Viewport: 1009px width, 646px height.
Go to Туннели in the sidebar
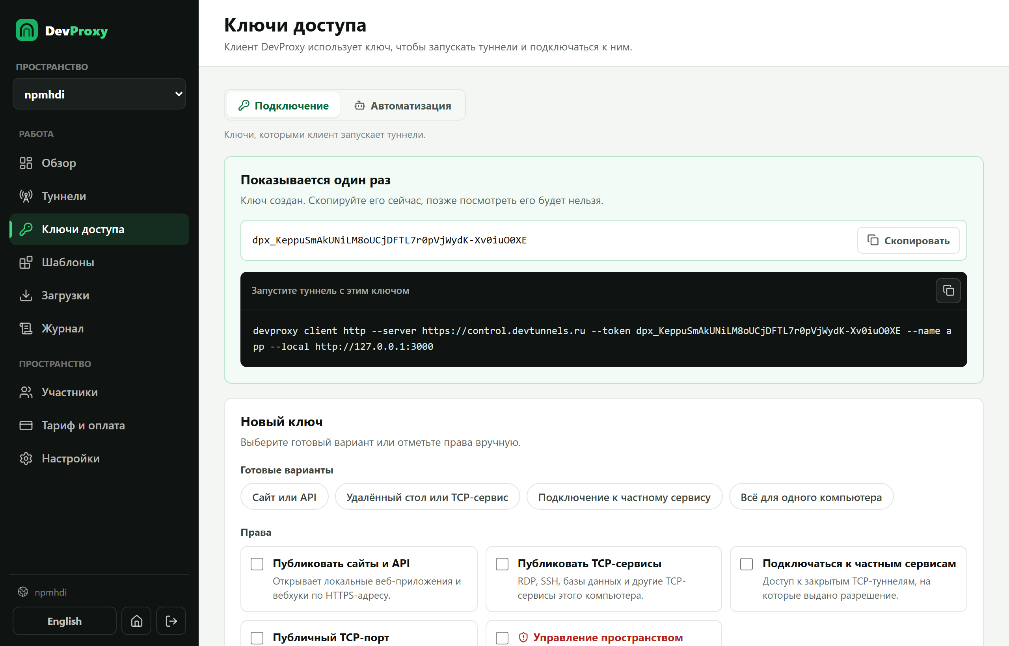[99, 196]
